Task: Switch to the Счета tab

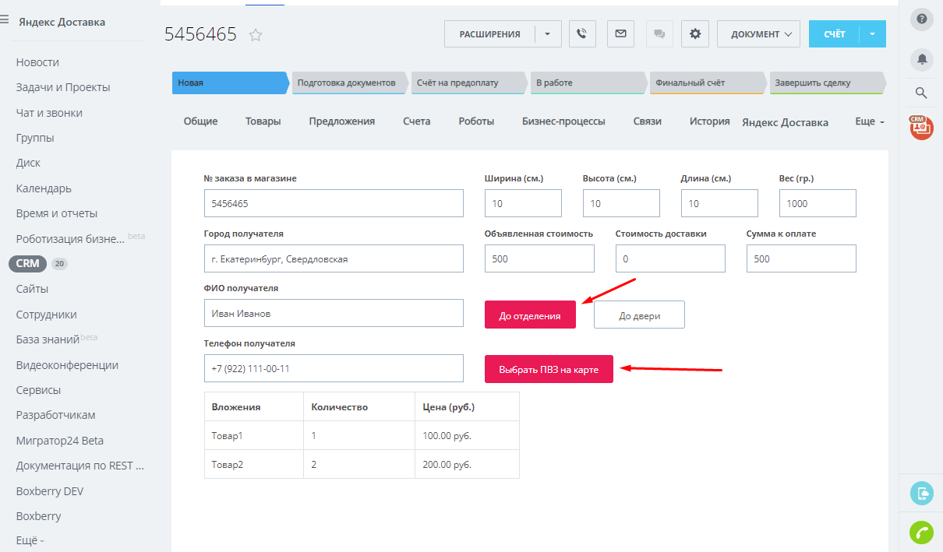Action: click(416, 121)
